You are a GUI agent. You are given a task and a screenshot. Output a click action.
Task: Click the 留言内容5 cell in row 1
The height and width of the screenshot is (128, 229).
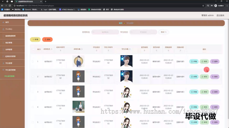point(156,62)
